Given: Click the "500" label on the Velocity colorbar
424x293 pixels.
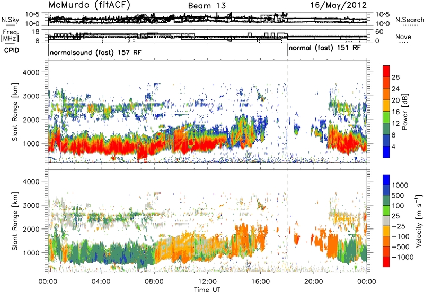Looking at the screenshot, I should [x=398, y=195].
